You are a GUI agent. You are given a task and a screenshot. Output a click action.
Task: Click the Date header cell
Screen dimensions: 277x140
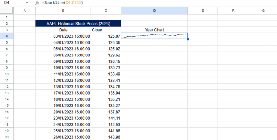click(x=63, y=30)
